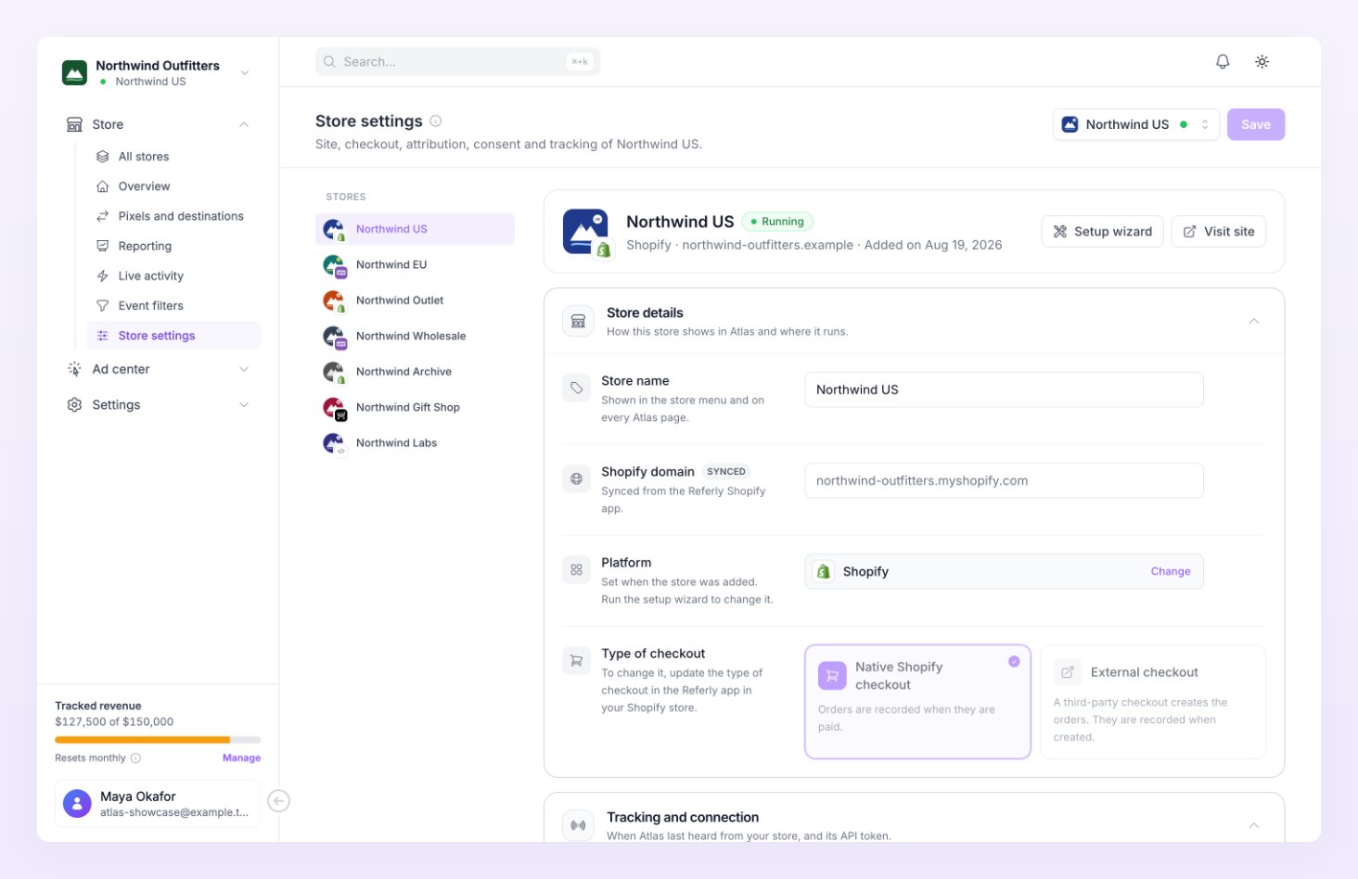Collapse the Store details panel
1358x879 pixels.
click(1253, 321)
